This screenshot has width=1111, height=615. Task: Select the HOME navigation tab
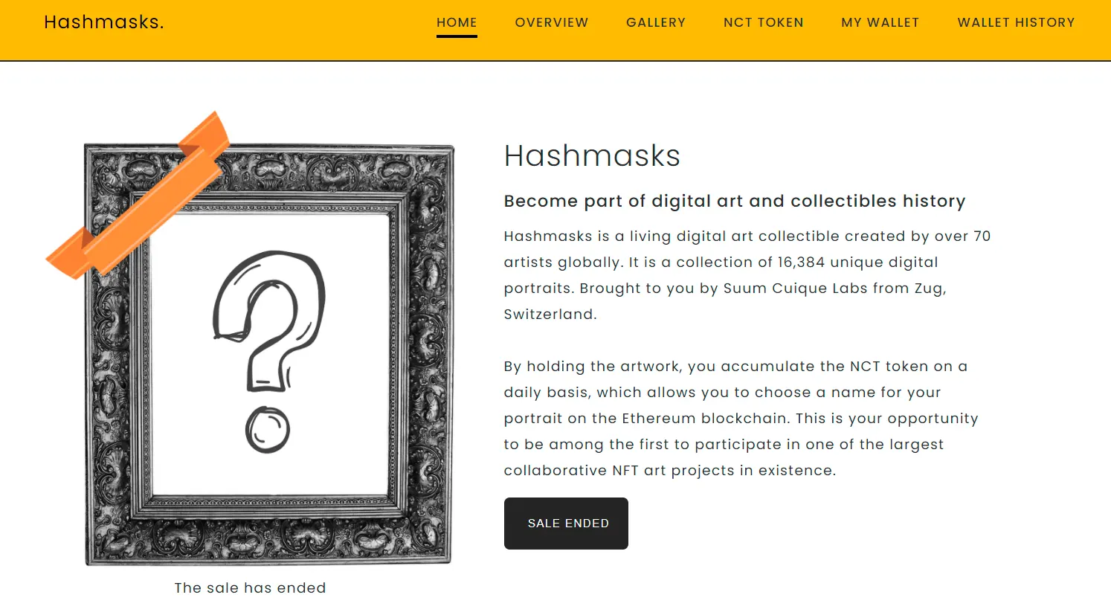[457, 22]
